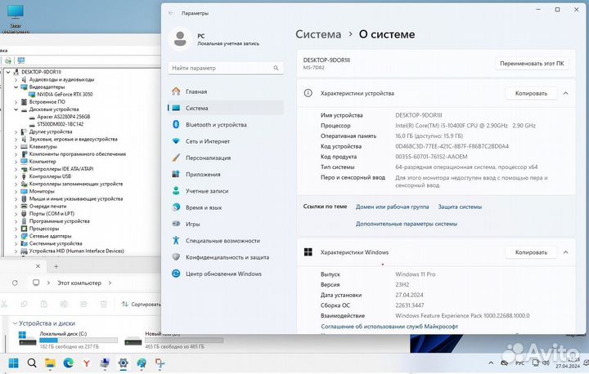Select NVIDIA GeForce RTX 3050 device
Viewport: 589px width, 374px height.
pyautogui.click(x=65, y=94)
